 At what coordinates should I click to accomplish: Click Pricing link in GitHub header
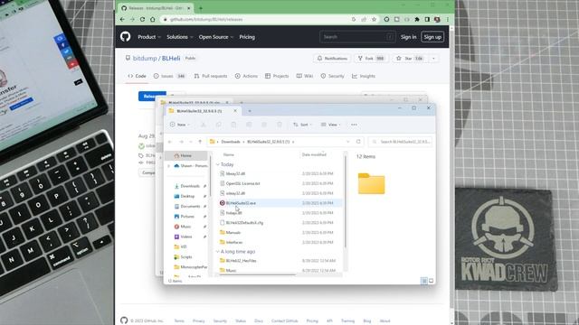pyautogui.click(x=247, y=37)
